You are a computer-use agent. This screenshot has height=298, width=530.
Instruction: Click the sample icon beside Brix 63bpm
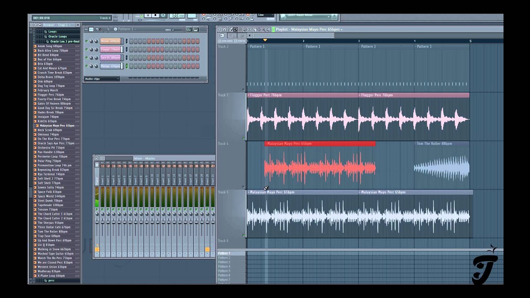[x=35, y=64]
